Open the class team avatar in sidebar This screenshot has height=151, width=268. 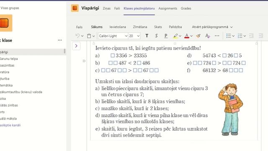[6, 23]
